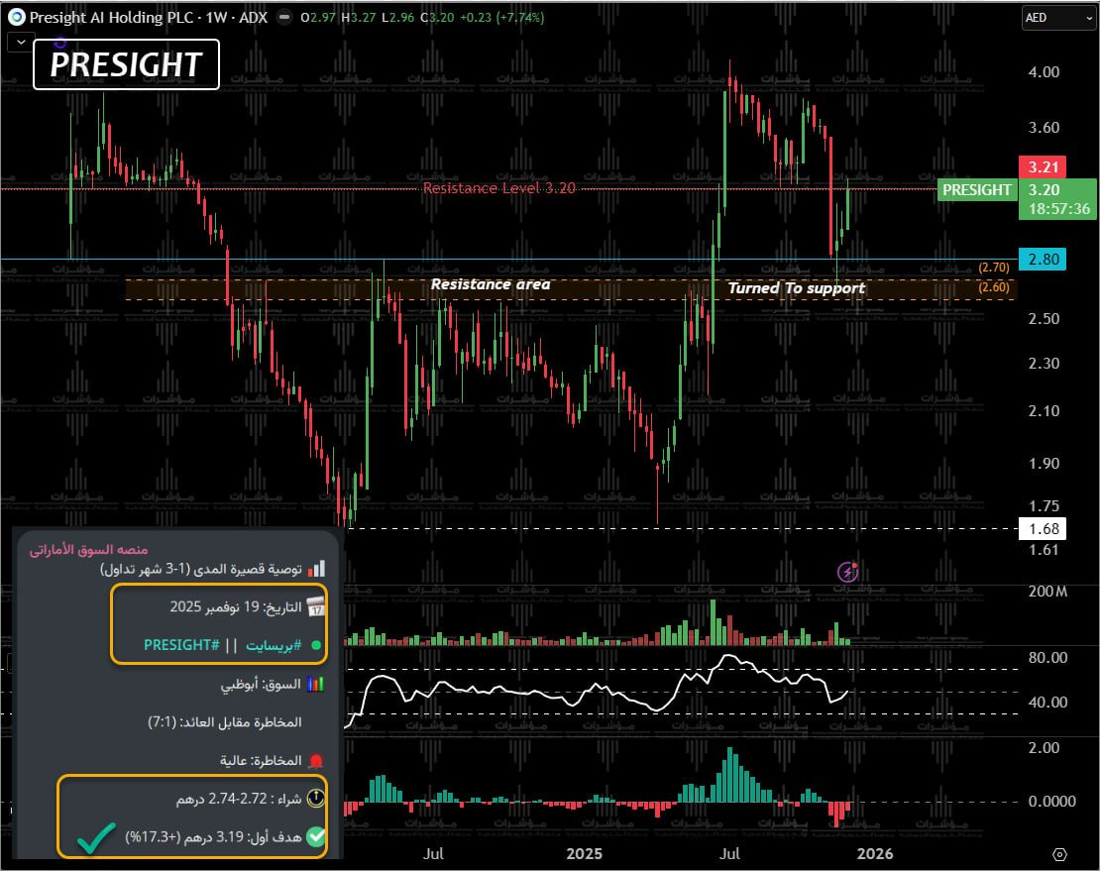Image resolution: width=1100 pixels, height=871 pixels.
Task: Click the clock icon beside شراء line
Action: pyautogui.click(x=316, y=799)
